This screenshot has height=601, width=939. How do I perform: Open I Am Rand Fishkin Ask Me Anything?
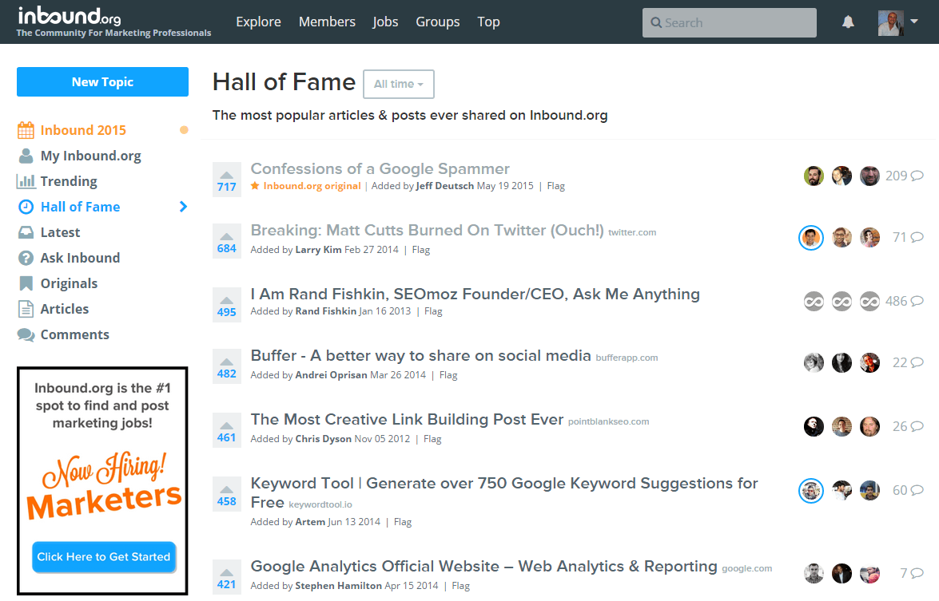pyautogui.click(x=475, y=295)
